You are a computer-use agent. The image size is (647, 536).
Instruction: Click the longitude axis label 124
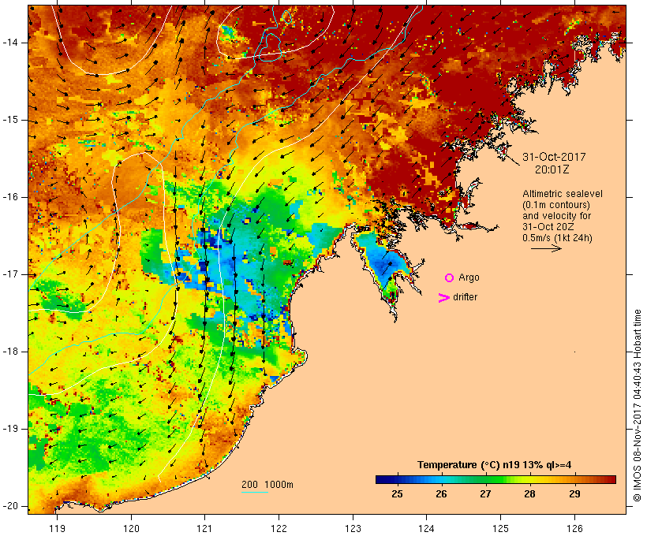pyautogui.click(x=427, y=528)
